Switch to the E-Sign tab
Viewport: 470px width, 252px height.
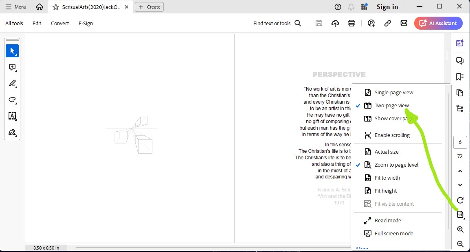click(x=86, y=23)
